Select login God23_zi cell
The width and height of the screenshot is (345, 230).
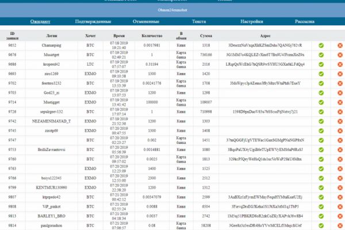pos(52,93)
